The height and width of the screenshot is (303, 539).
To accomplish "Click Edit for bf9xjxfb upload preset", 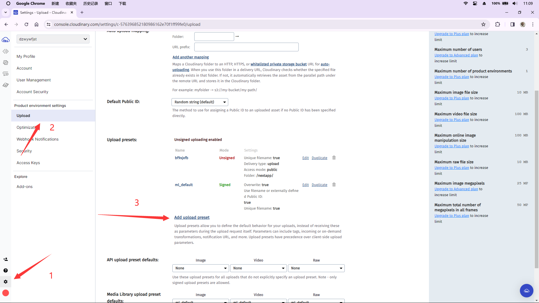I will pos(305,158).
